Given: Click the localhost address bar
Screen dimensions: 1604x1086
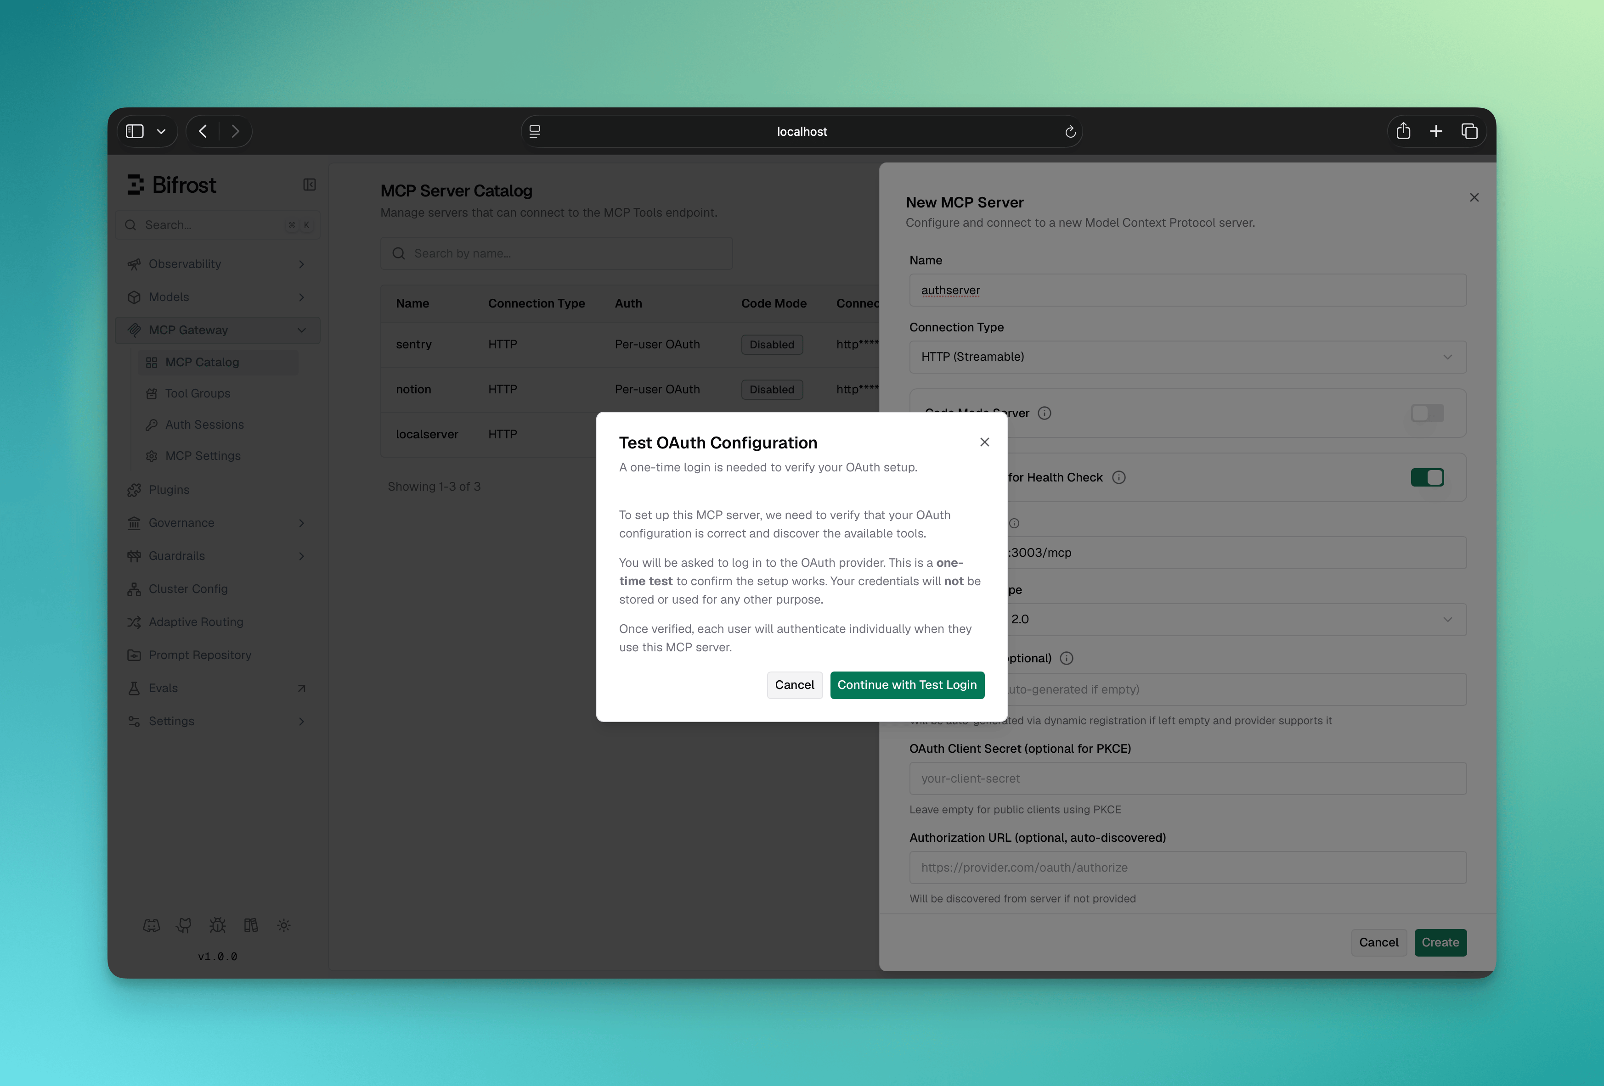Looking at the screenshot, I should click(x=801, y=131).
